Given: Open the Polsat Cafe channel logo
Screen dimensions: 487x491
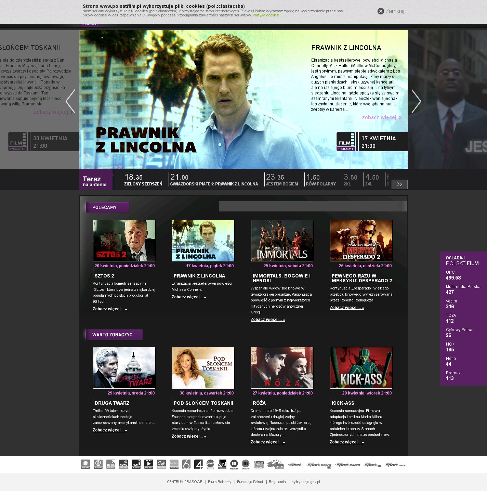Looking at the screenshot, I should point(161,464).
